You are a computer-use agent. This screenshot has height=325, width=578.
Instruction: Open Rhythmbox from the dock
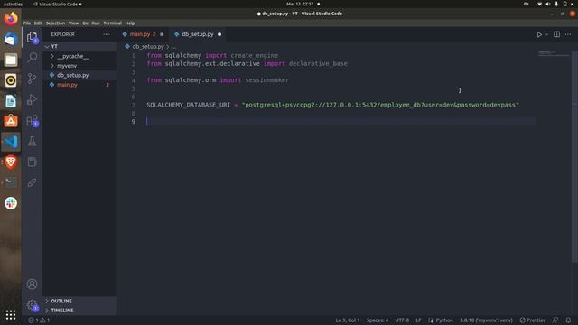[11, 80]
